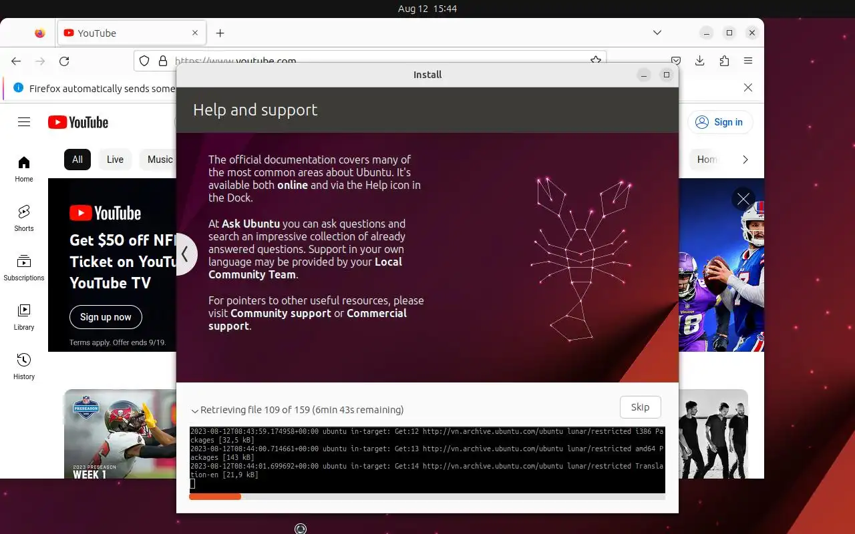Click the Help and support heading
This screenshot has height=534, width=855.
(x=255, y=110)
